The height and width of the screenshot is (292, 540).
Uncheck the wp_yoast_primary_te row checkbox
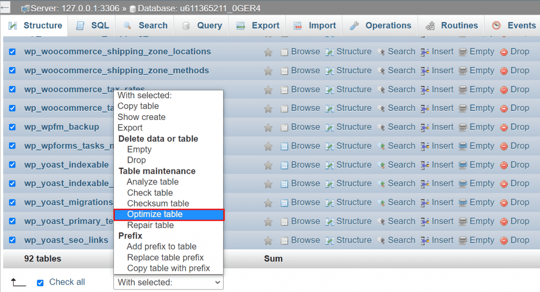coord(13,221)
